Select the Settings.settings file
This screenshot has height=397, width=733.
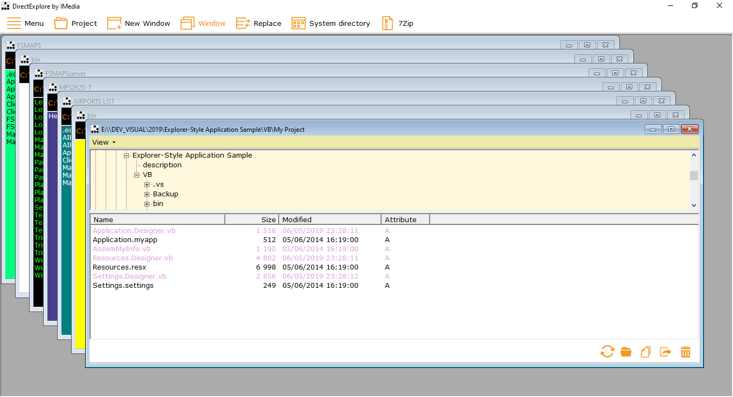click(x=123, y=285)
